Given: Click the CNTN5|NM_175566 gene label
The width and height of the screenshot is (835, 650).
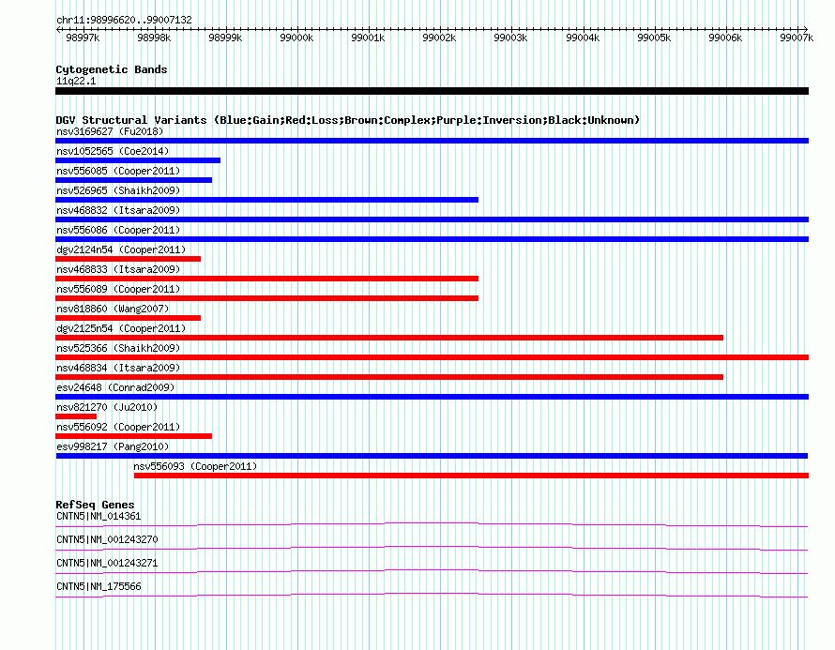Looking at the screenshot, I should pyautogui.click(x=99, y=586).
